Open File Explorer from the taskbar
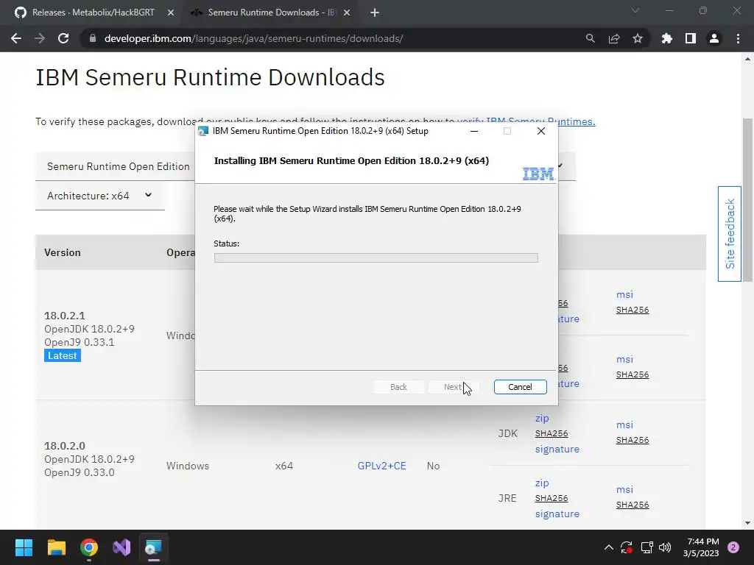 click(x=56, y=547)
